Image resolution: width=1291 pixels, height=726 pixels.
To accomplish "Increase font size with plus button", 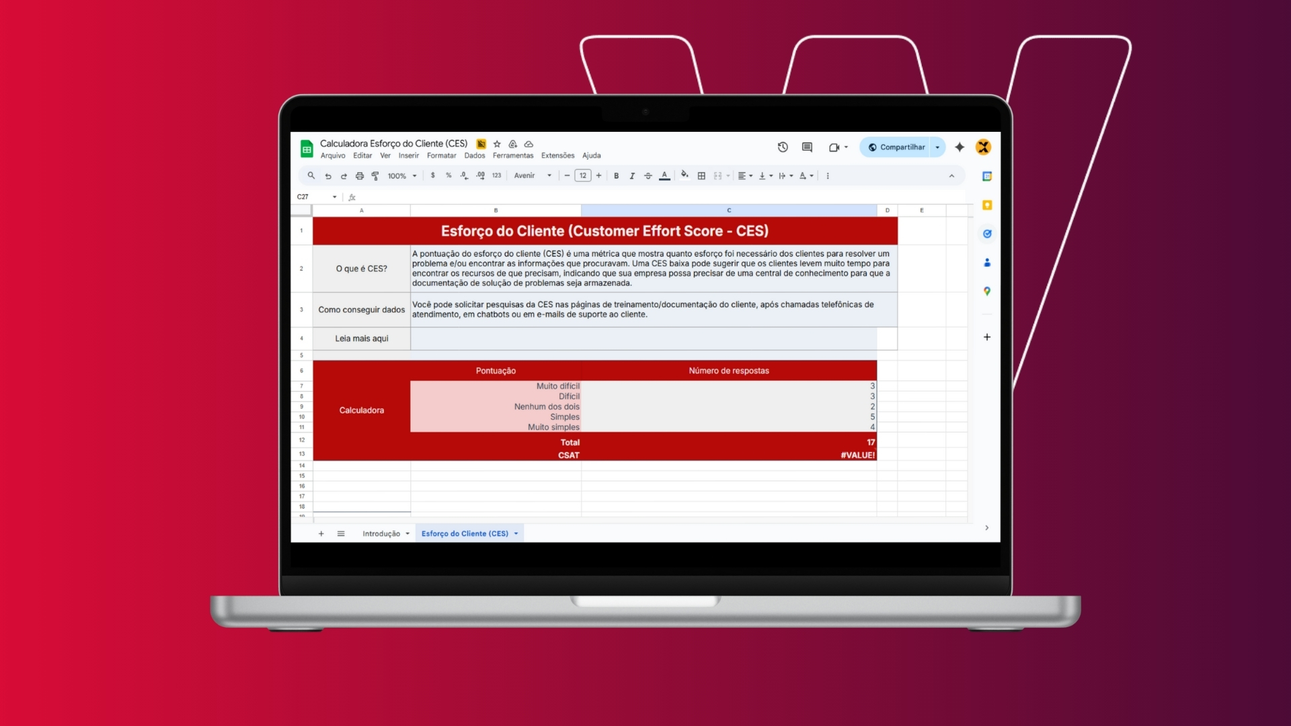I will coord(598,176).
